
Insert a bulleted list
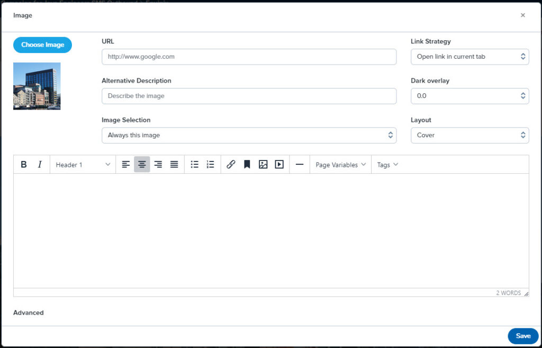(194, 165)
